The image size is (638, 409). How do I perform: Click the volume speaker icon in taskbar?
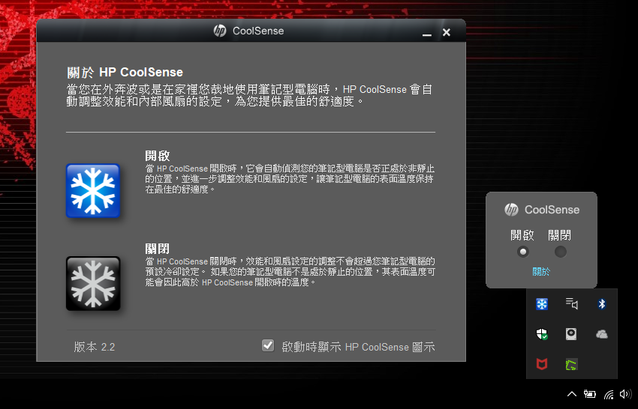tap(625, 394)
